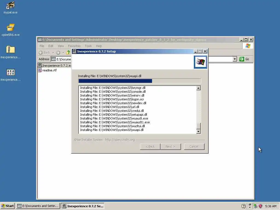Open the Tools menu in Explorer
The width and height of the screenshot is (280, 210).
88,46
